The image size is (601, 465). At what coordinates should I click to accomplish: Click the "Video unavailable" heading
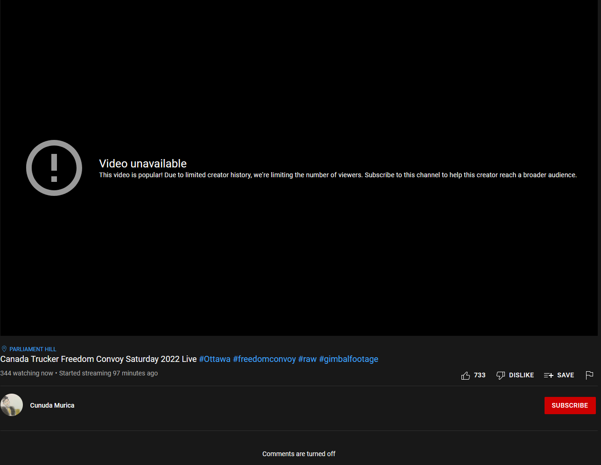(x=143, y=164)
